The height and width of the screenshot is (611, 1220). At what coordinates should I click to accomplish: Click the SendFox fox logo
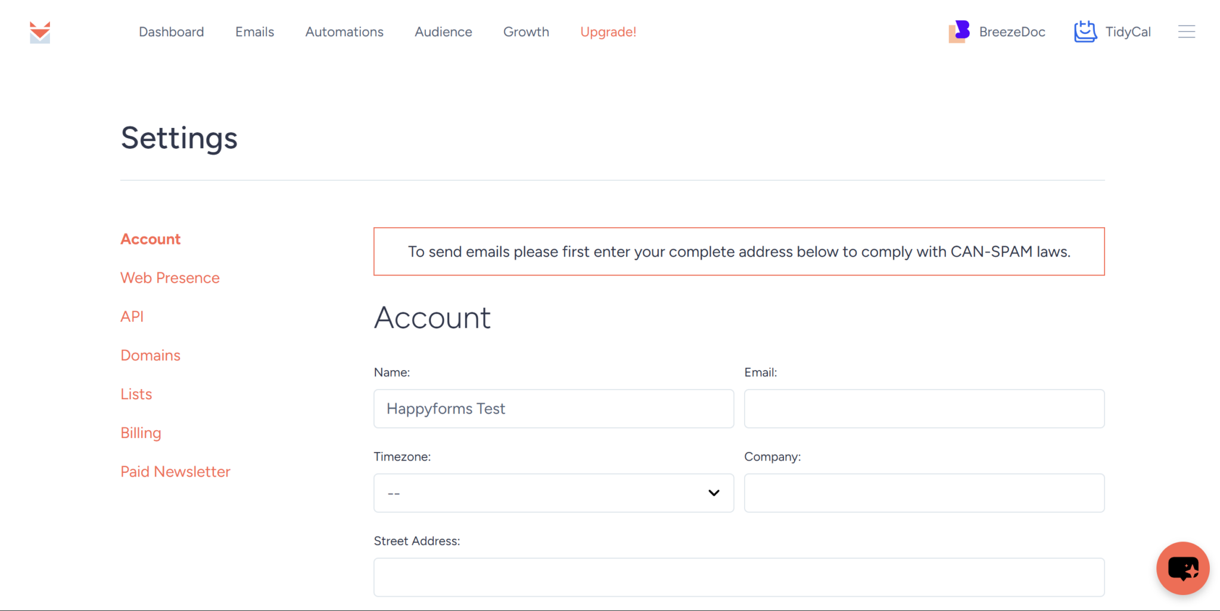[39, 32]
